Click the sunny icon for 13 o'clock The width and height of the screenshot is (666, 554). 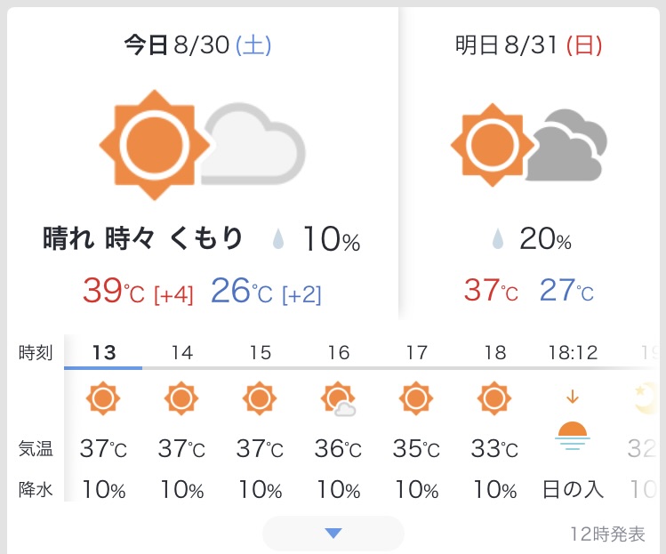[x=103, y=397]
